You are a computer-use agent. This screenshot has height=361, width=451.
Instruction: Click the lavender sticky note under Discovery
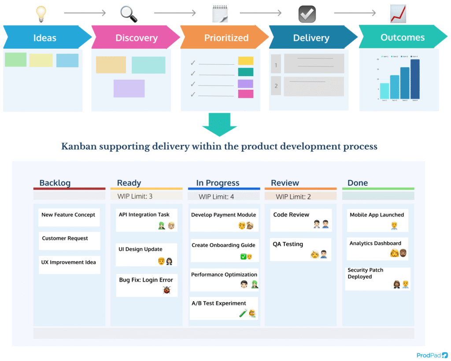(x=129, y=88)
